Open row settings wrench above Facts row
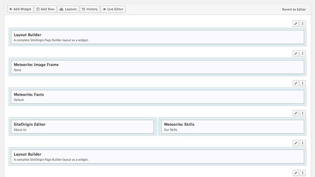Screen dimensions: 315x177 click(296, 84)
